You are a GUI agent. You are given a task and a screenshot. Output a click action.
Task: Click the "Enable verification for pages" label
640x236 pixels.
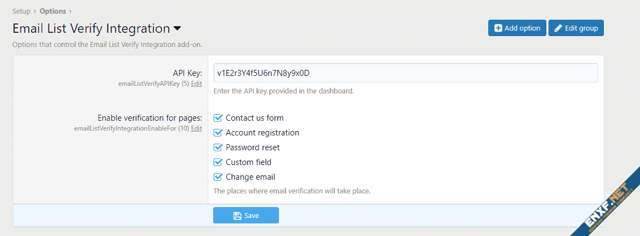(150, 118)
